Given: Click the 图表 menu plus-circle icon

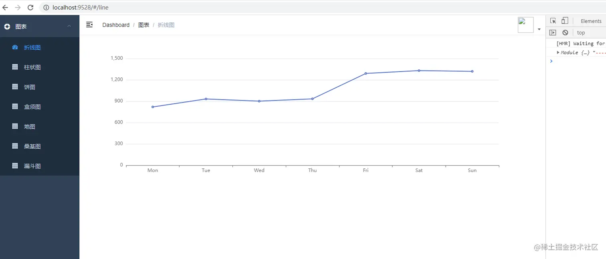Looking at the screenshot, I should (7, 26).
